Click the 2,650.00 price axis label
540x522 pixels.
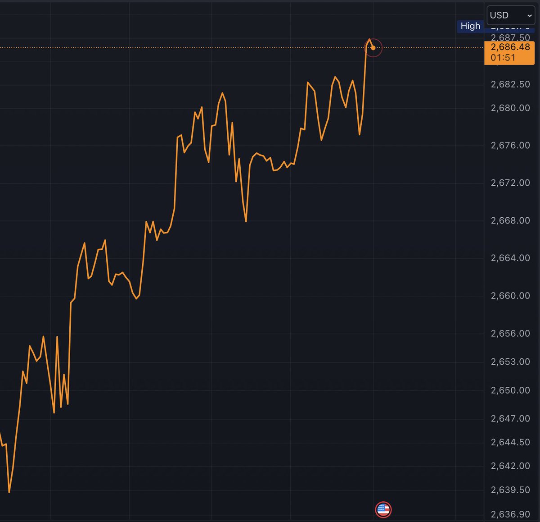[510, 390]
